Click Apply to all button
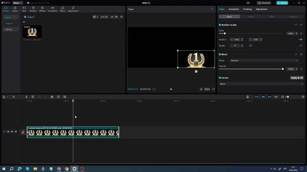Viewport: 307px width, 172px height. [297, 78]
